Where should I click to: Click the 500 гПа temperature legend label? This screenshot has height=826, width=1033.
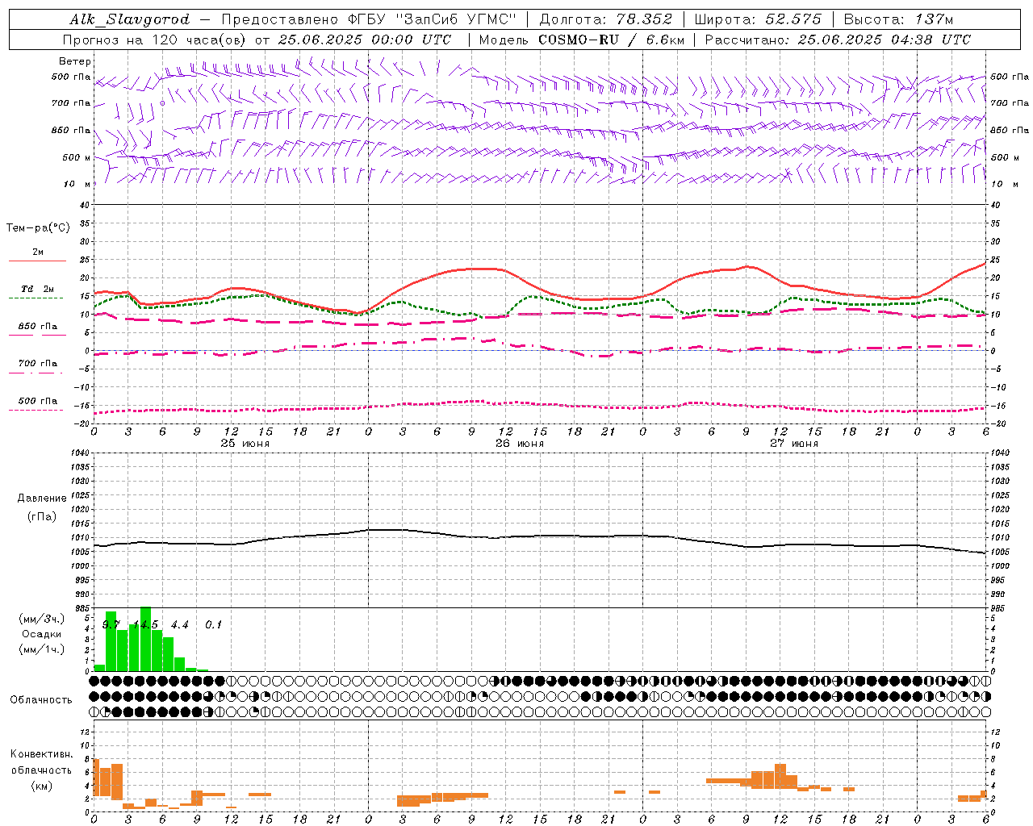click(38, 401)
